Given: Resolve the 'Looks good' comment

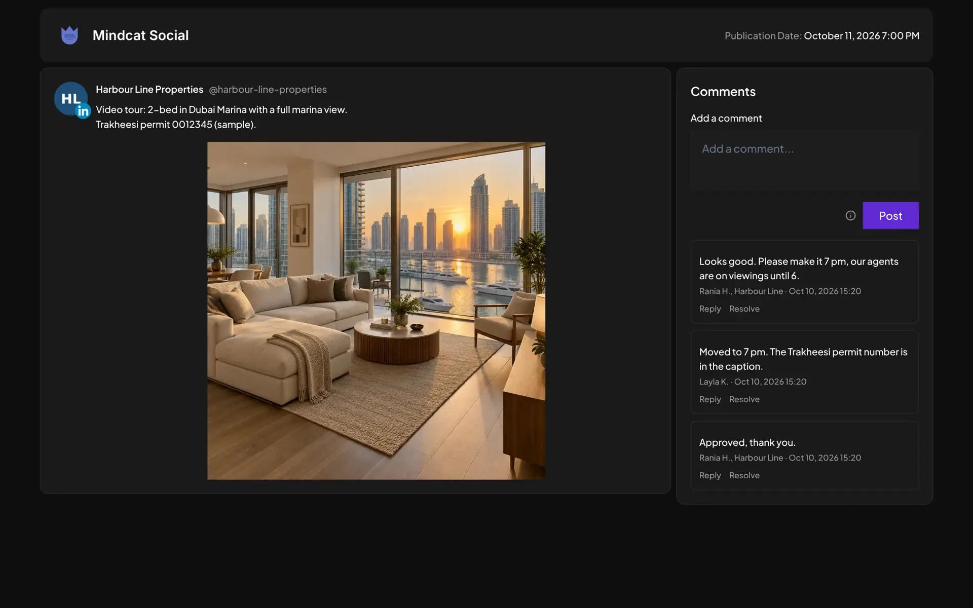Looking at the screenshot, I should point(744,309).
